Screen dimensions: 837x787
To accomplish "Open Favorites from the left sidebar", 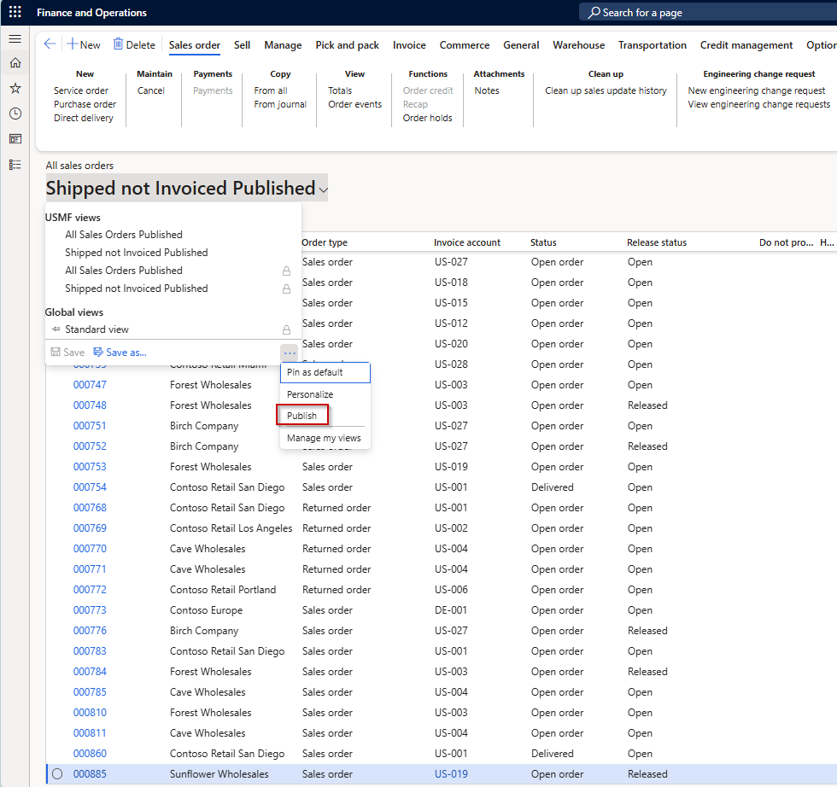I will pos(15,87).
